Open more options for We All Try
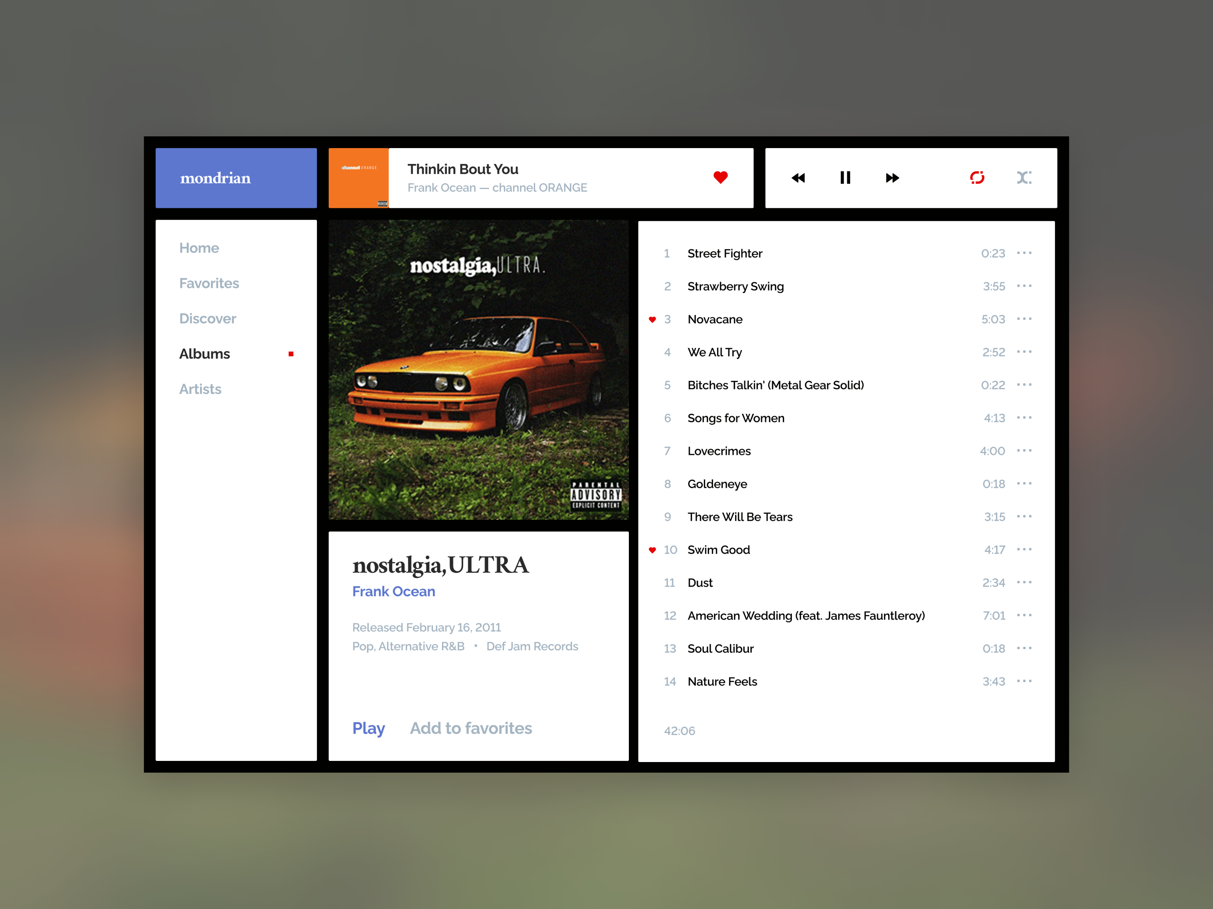1213x909 pixels. point(1024,352)
